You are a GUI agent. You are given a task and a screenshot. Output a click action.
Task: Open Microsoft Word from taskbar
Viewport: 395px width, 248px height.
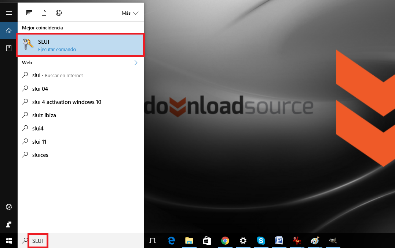[279, 241]
